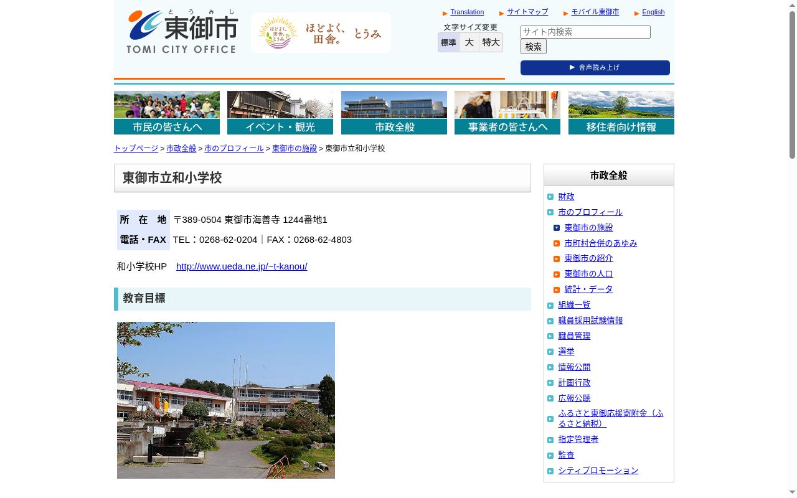
Task: Open 指定管理者 in sidebar
Action: pos(578,439)
